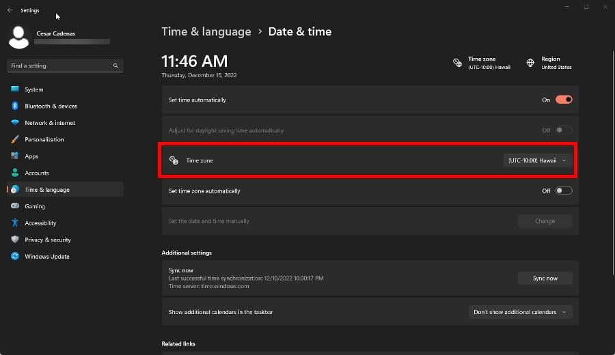Click the search magnifier icon
615x355 pixels.
[x=115, y=66]
